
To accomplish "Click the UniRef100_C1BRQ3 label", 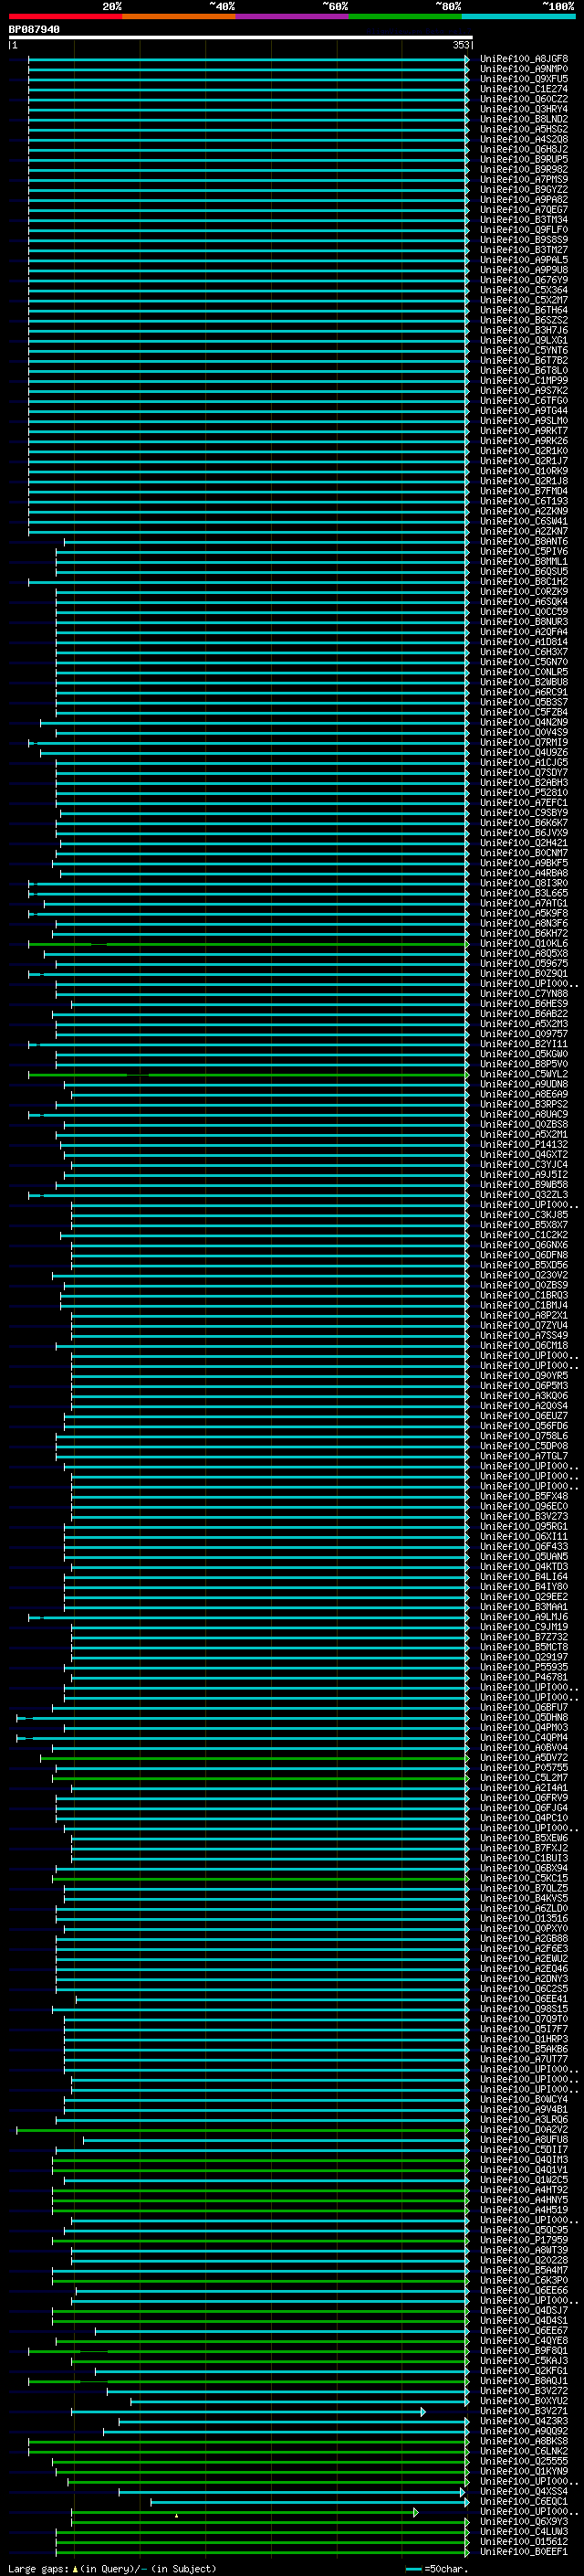I will [524, 1295].
